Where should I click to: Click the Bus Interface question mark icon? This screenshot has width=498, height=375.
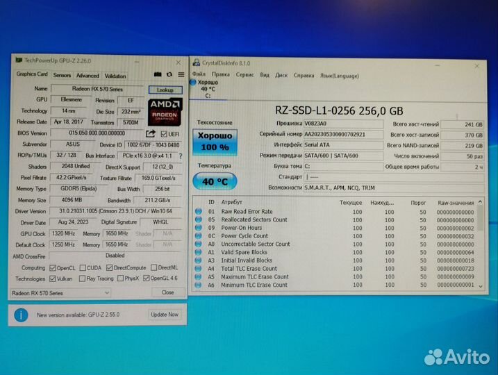tap(181, 156)
